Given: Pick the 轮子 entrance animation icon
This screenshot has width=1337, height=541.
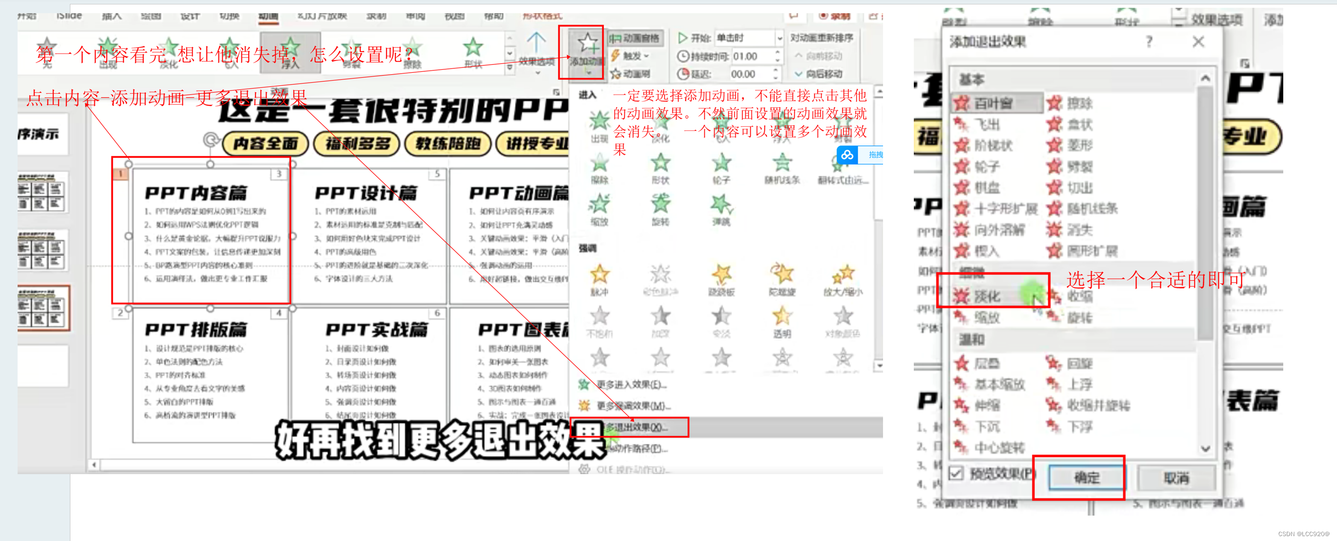Looking at the screenshot, I should tap(721, 164).
